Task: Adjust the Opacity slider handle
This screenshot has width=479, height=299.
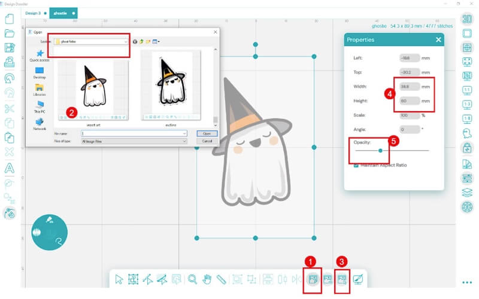Action: [x=380, y=151]
